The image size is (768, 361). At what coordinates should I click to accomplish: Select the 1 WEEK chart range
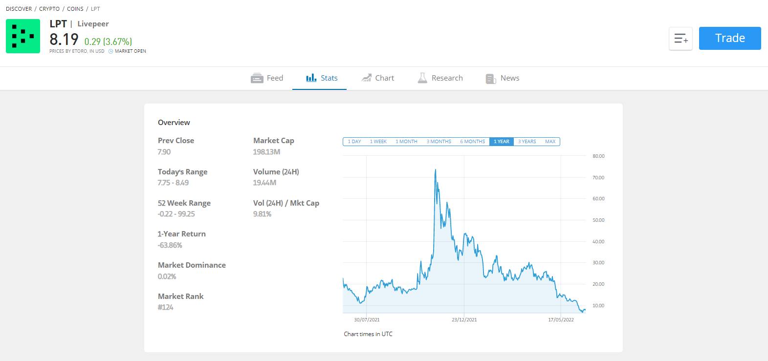pyautogui.click(x=378, y=142)
